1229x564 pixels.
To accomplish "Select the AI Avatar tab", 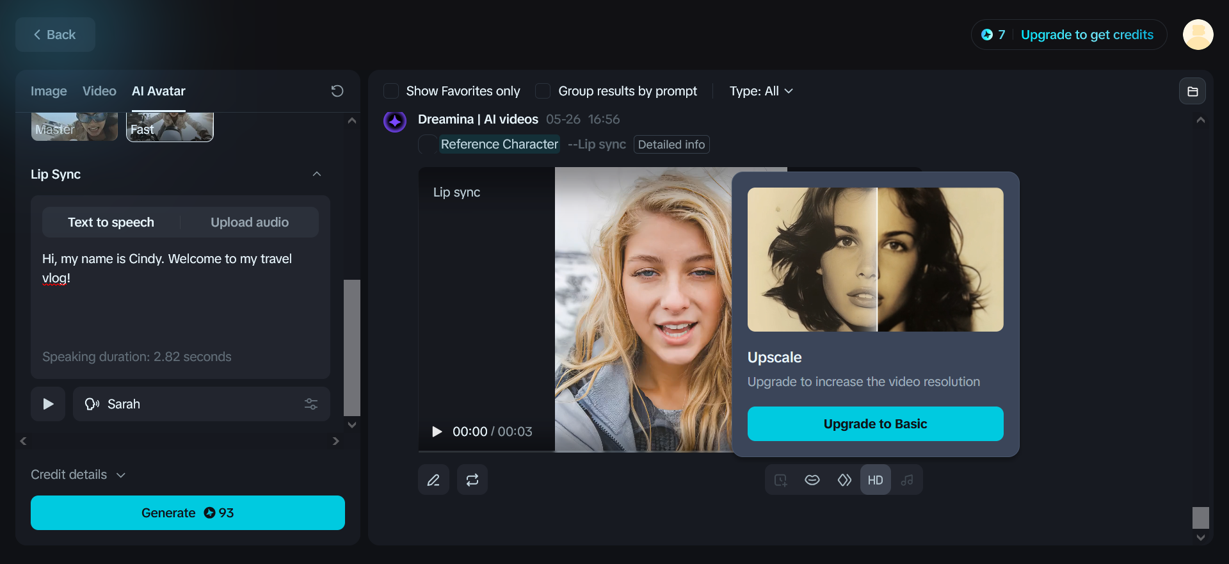I will [158, 91].
